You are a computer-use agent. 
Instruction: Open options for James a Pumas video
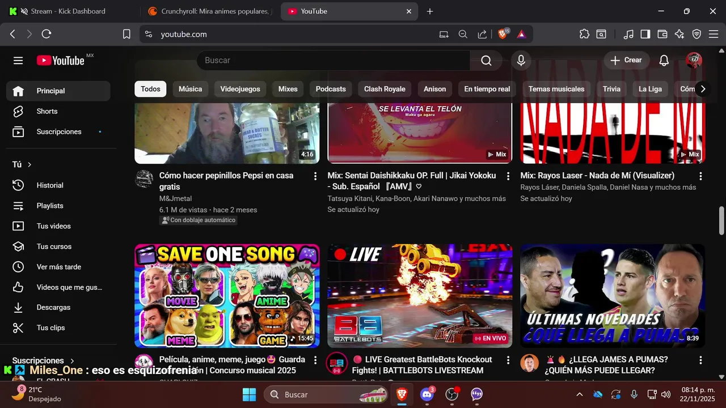point(700,360)
